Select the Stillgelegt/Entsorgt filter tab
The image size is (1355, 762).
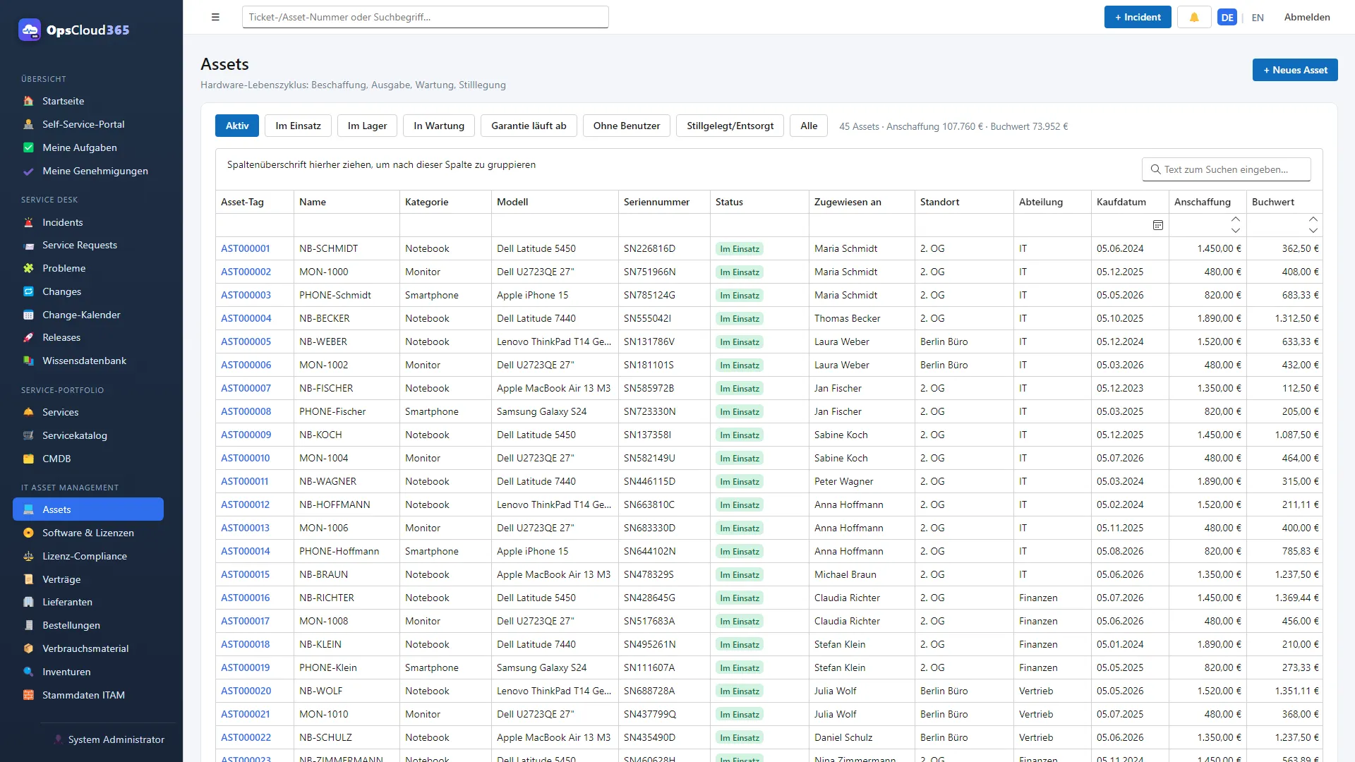point(730,126)
